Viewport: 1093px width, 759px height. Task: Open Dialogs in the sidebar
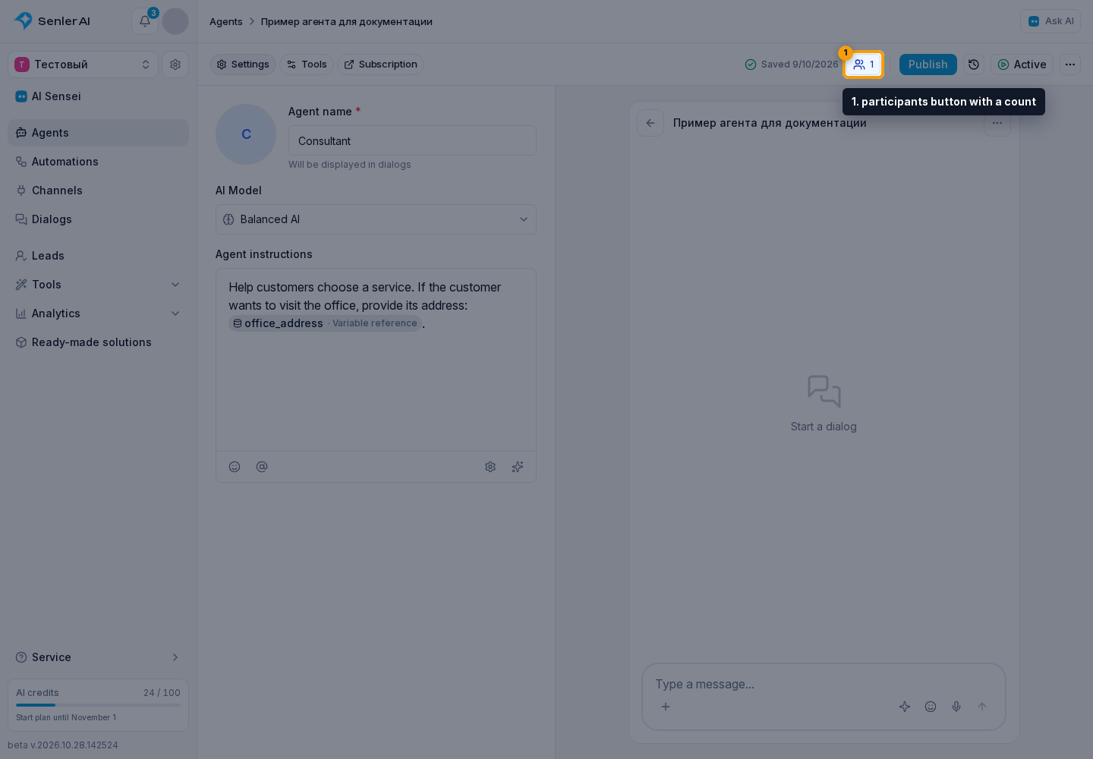(x=98, y=219)
